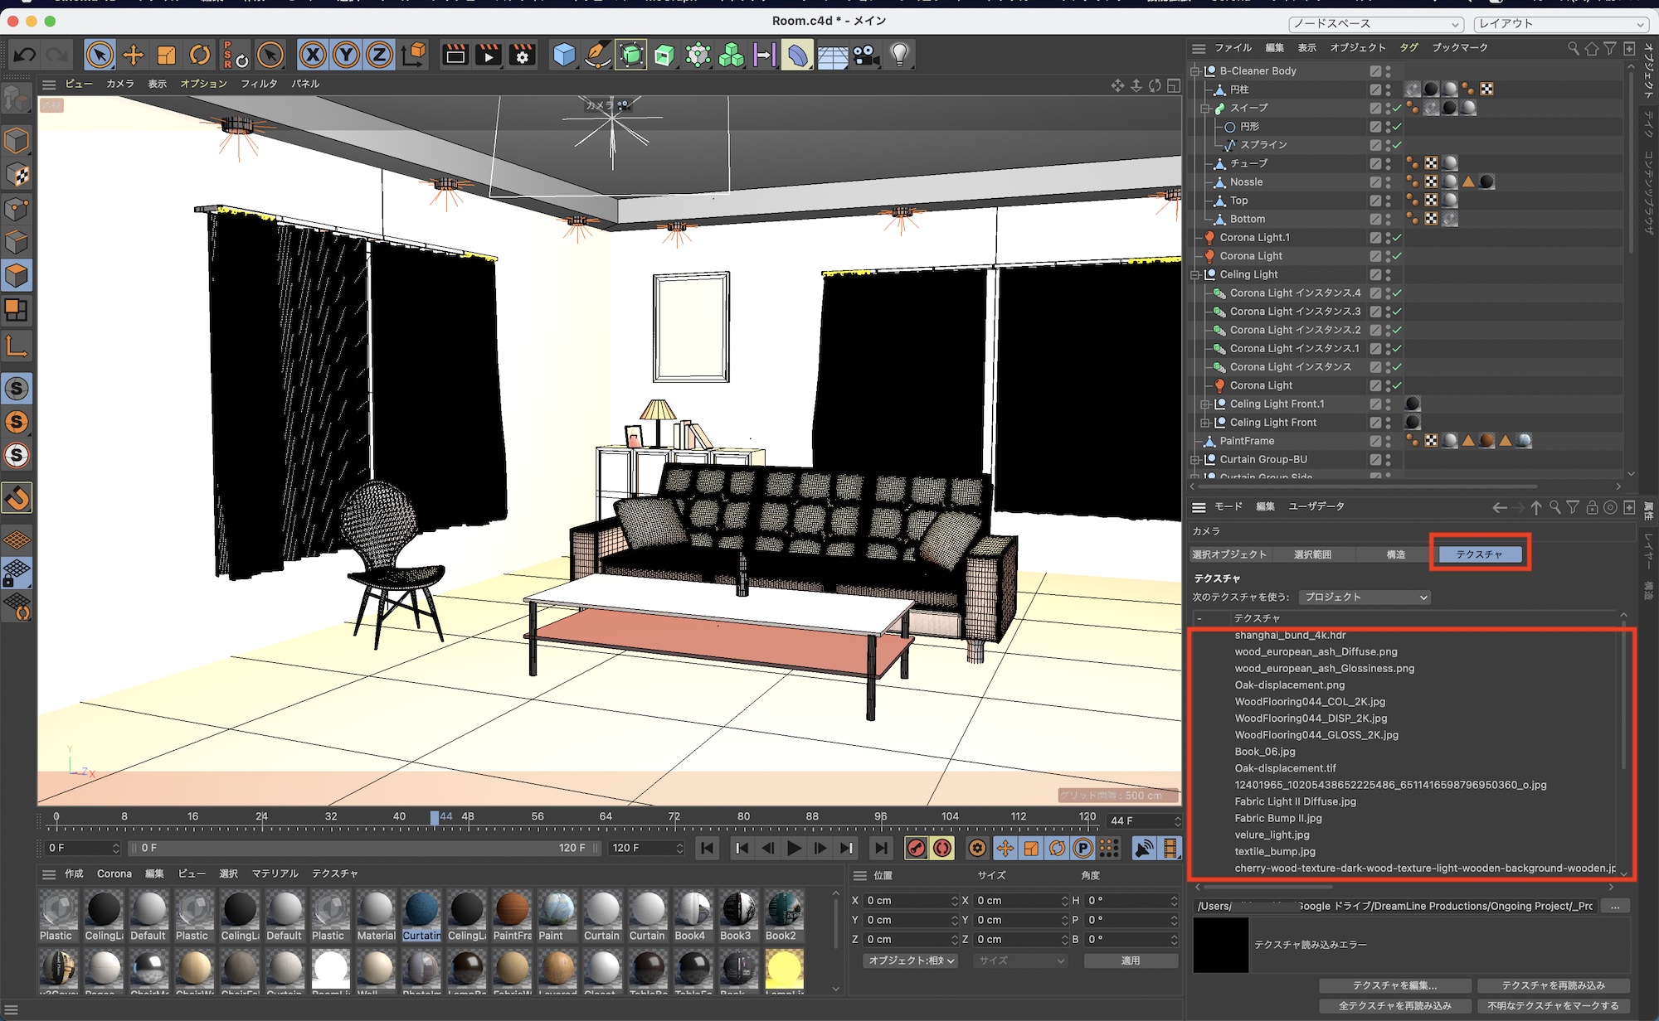Select the Rotate tool icon
Screen dimensions: 1659x1021
click(200, 56)
